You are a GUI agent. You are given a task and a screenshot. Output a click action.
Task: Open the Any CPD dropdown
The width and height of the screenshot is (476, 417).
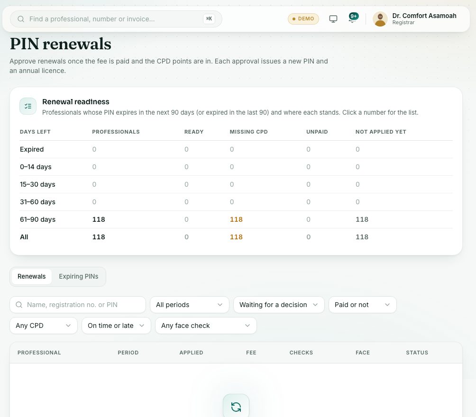(44, 326)
